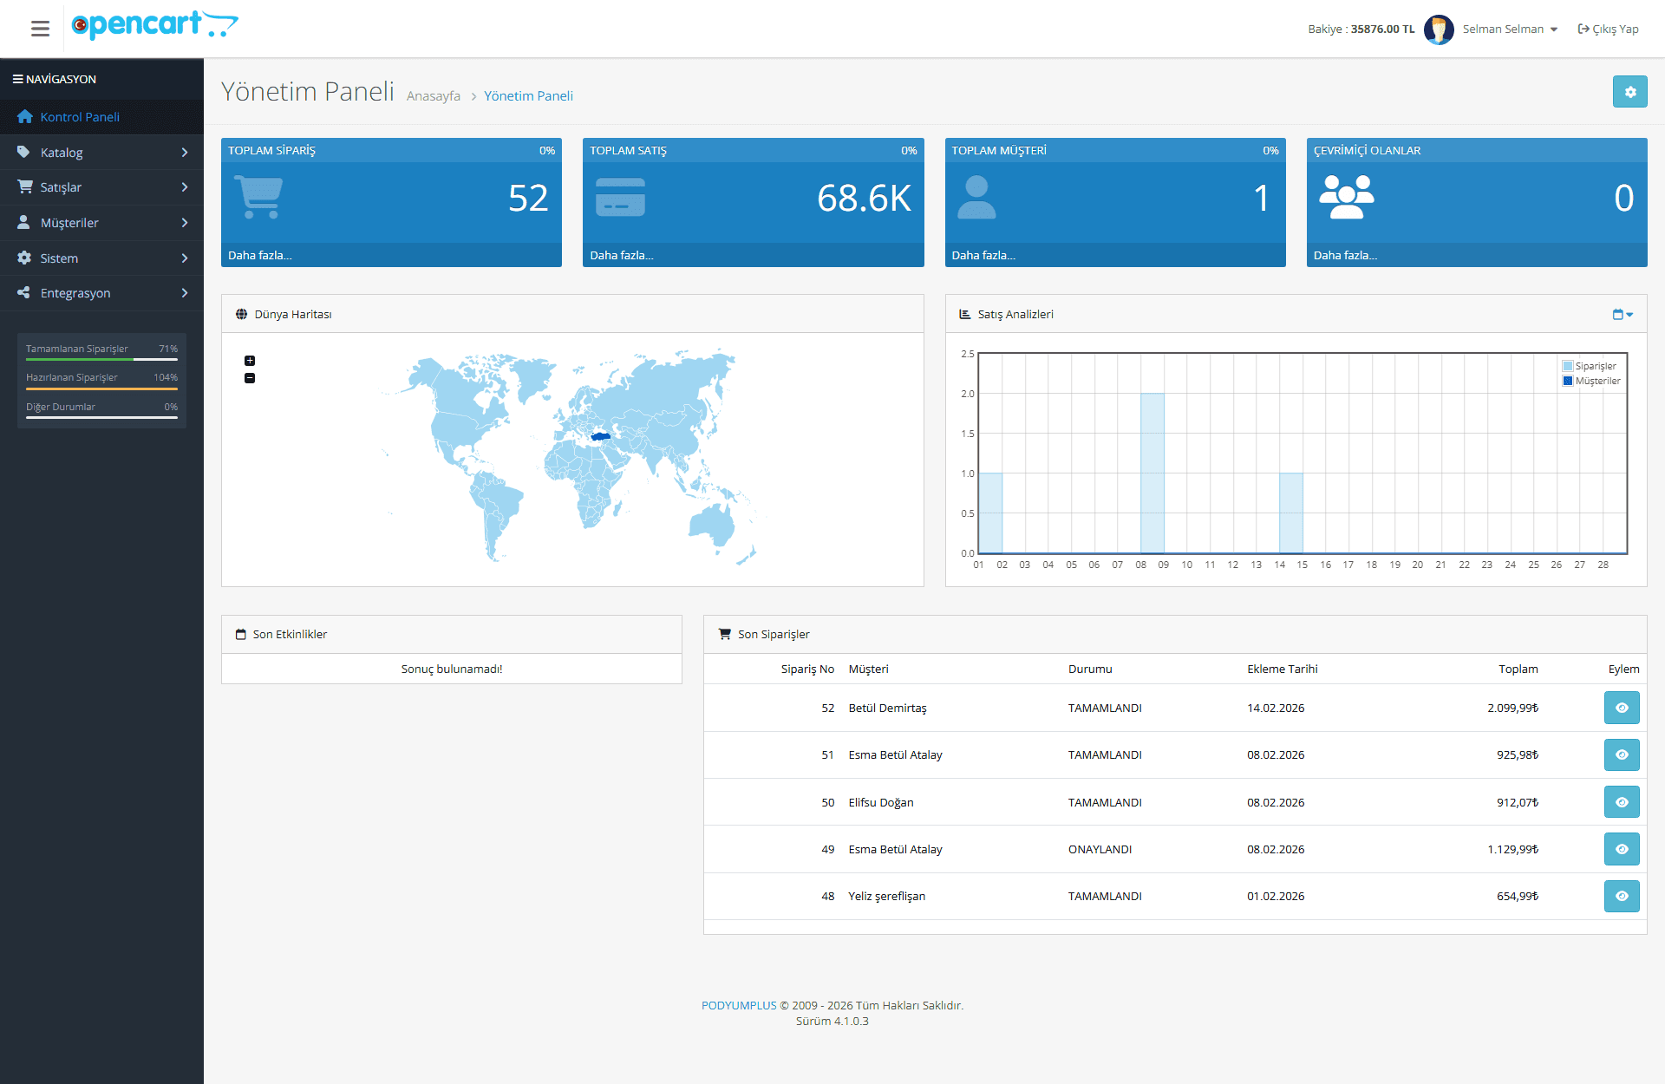Click the Tamamlanan Siparişler progress bar

[101, 359]
